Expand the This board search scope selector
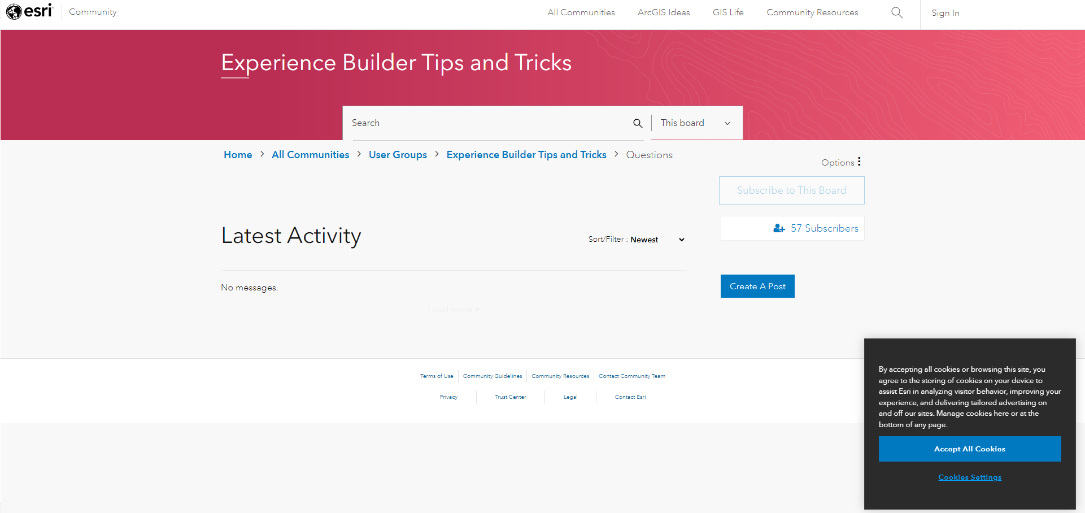 pyautogui.click(x=696, y=123)
